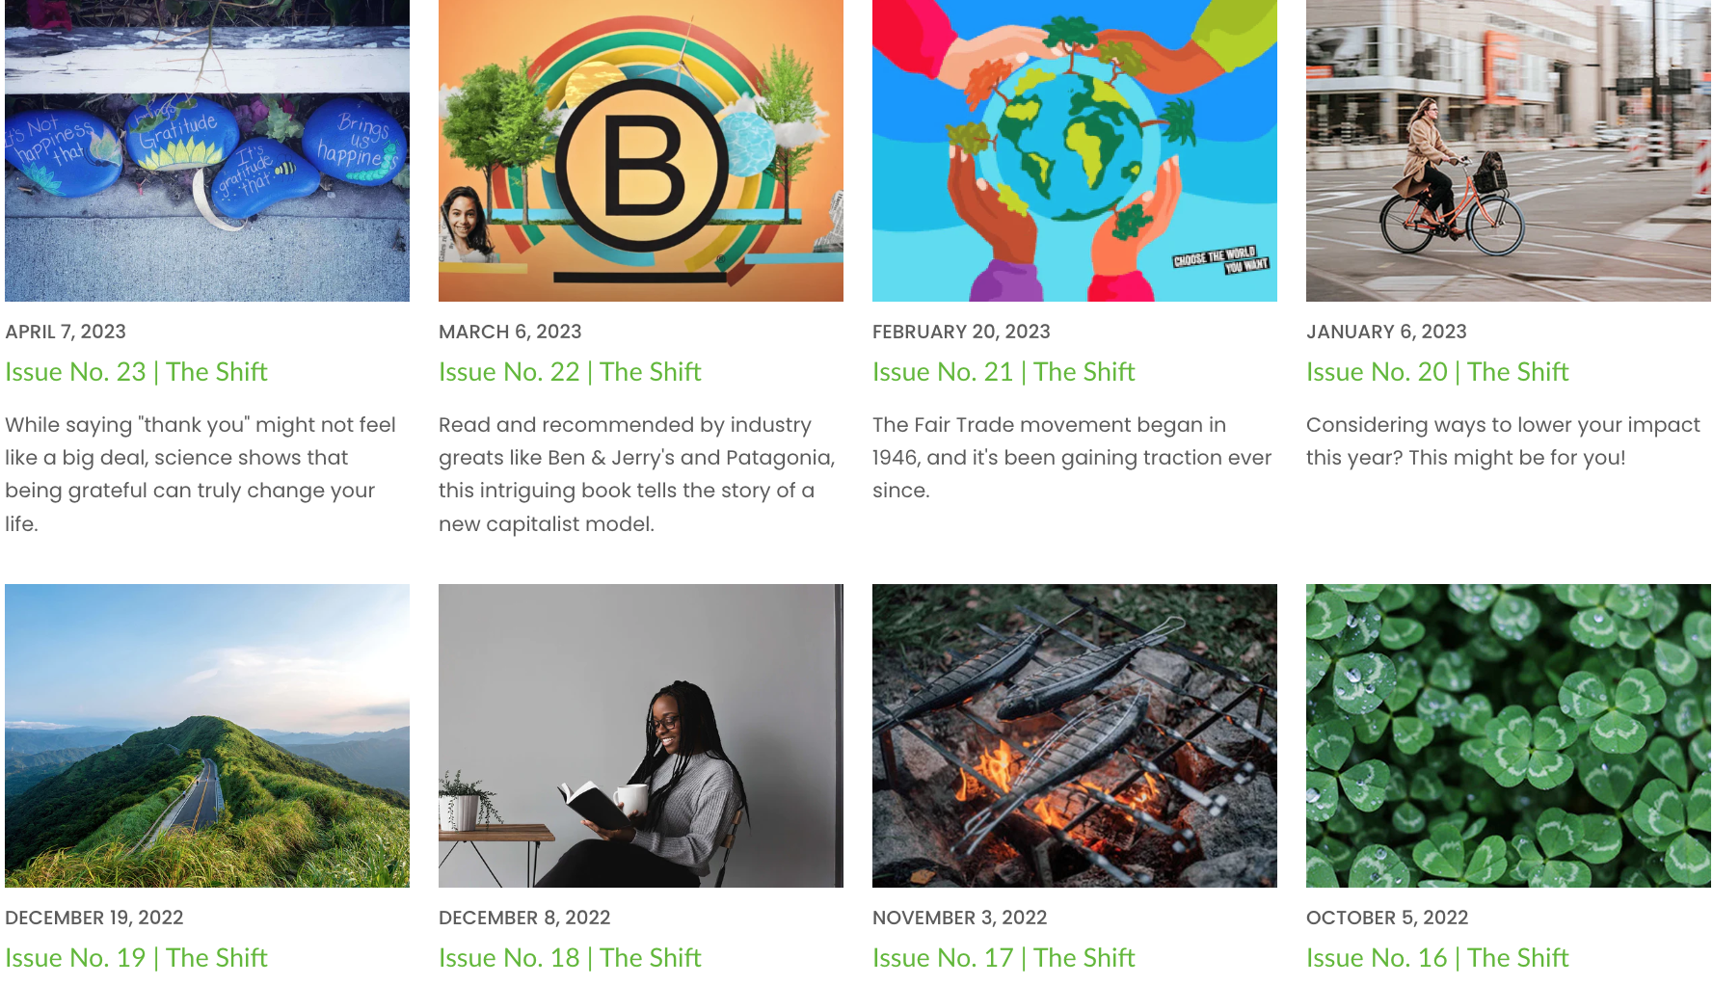Click the green clover leaves thumbnail

(x=1509, y=735)
